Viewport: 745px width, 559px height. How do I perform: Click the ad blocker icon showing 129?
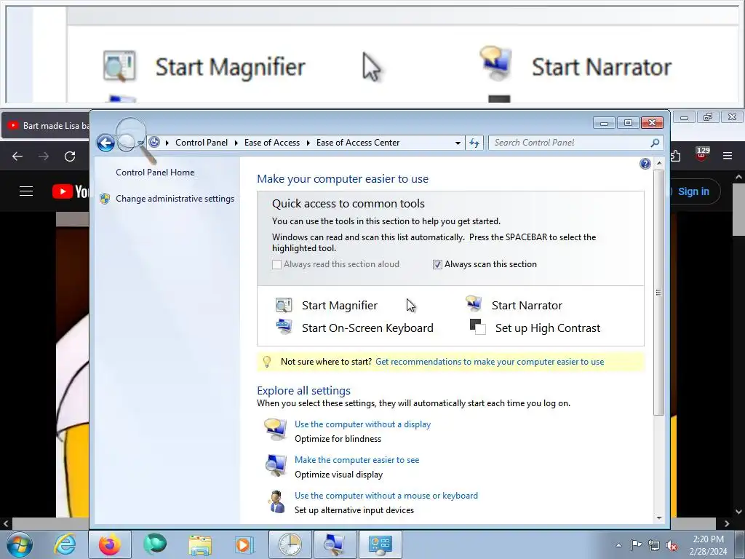[702, 154]
